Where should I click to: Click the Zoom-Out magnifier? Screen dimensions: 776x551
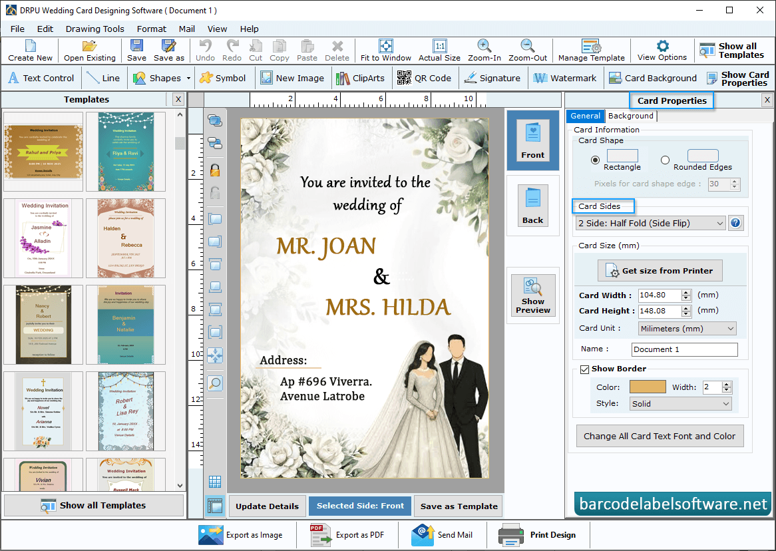[x=528, y=46]
